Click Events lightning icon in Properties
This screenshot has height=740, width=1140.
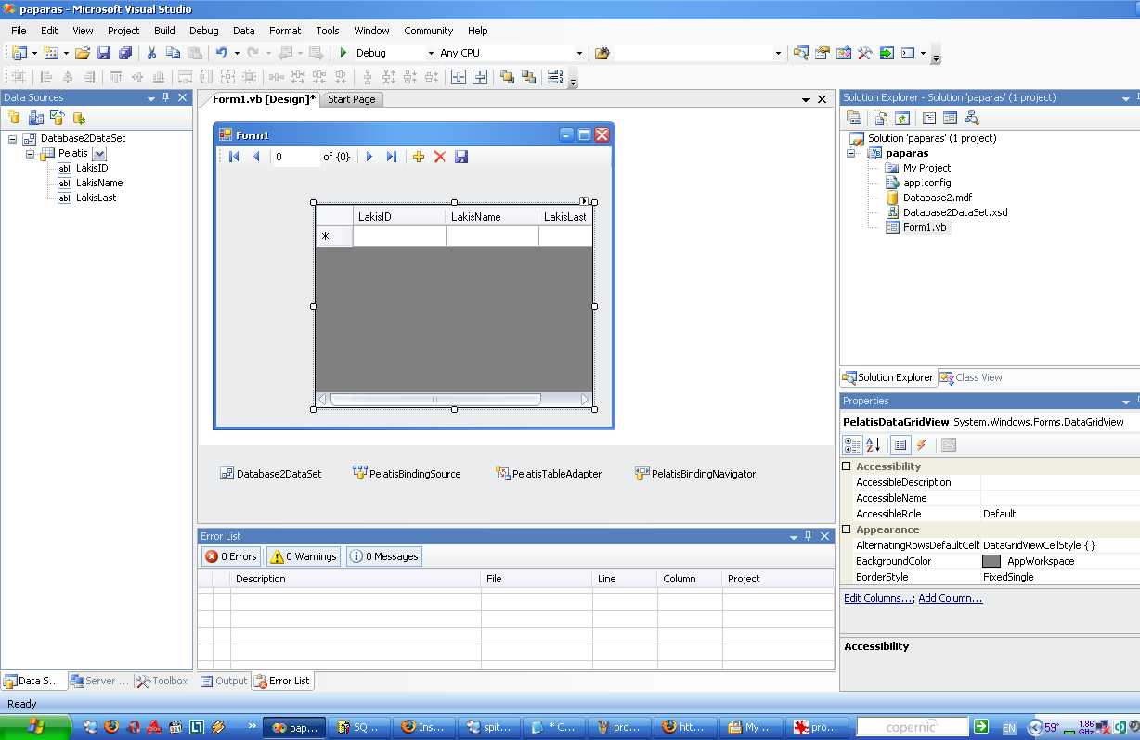tap(922, 445)
